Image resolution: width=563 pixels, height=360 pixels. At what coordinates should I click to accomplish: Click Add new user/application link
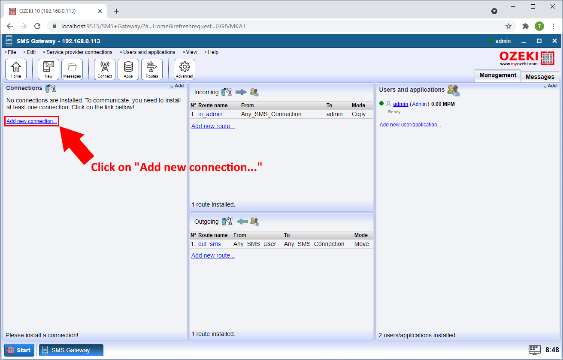(x=410, y=125)
